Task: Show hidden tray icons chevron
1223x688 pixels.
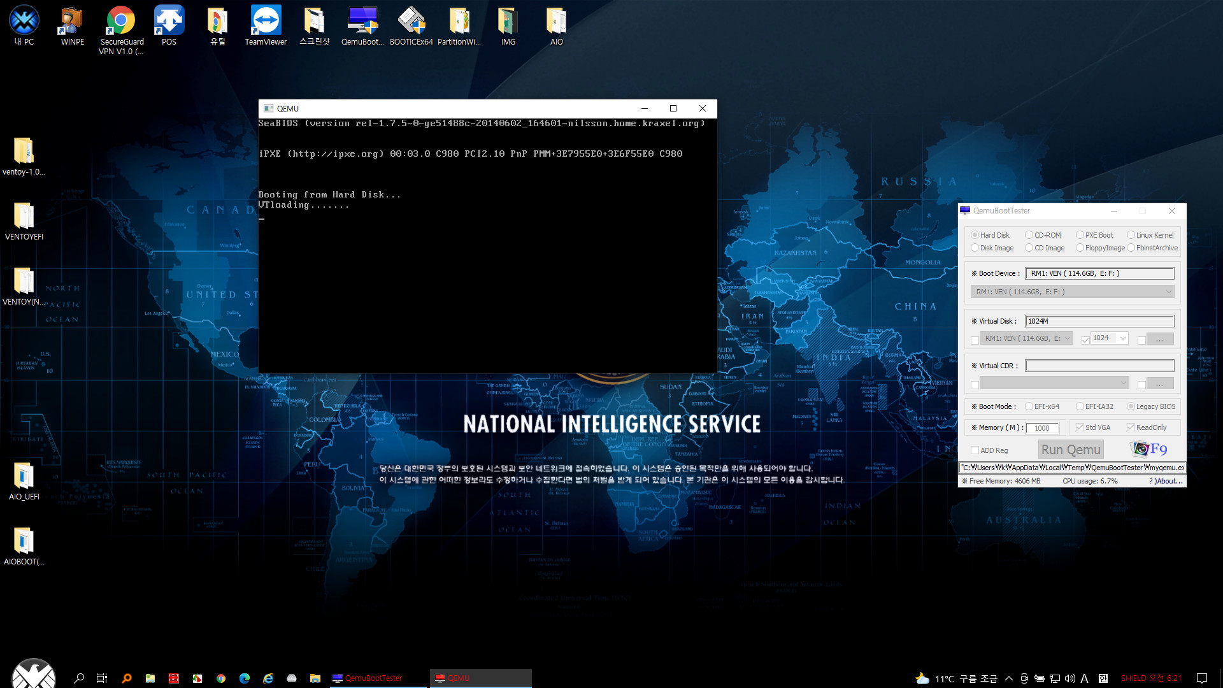Action: pyautogui.click(x=1009, y=678)
